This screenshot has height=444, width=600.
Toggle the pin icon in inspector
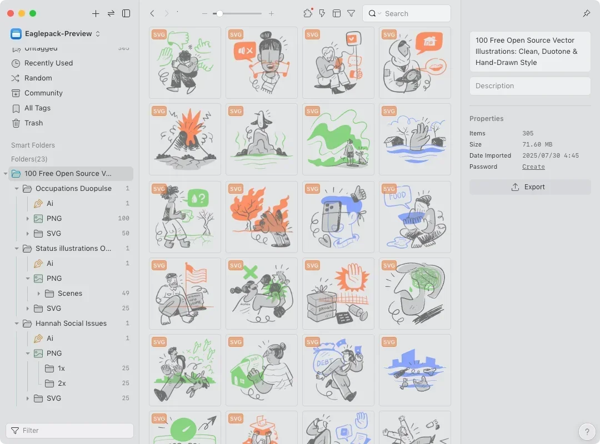587,13
